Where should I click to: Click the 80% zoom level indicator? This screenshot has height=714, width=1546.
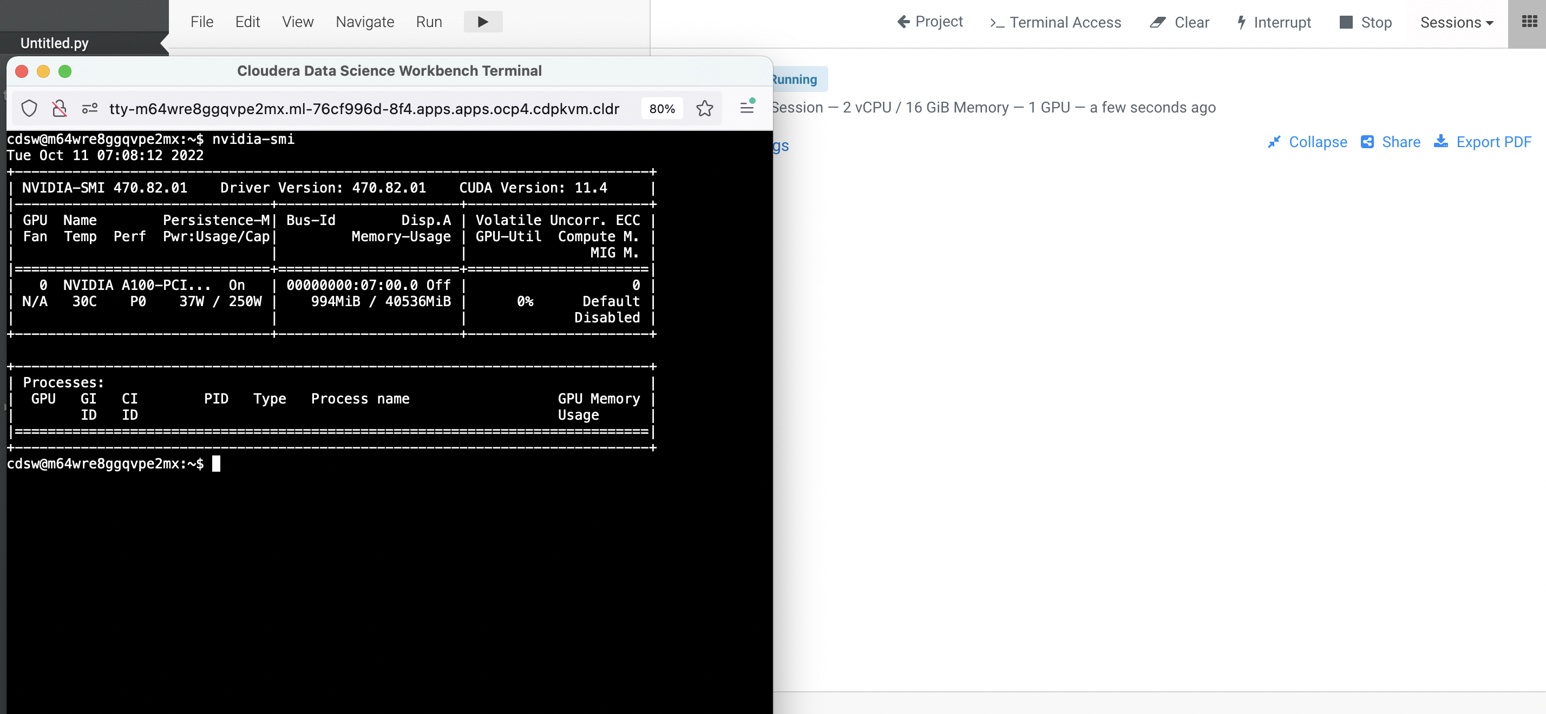[x=661, y=109]
